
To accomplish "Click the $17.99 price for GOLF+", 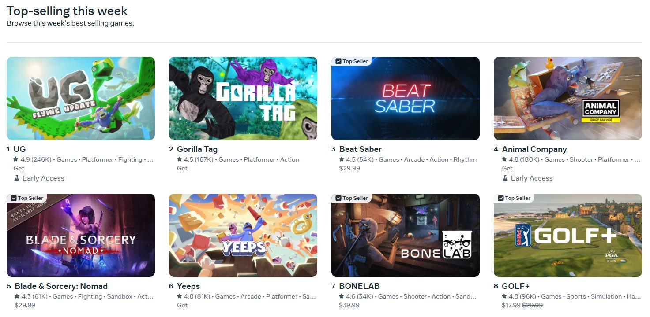I will 511,305.
